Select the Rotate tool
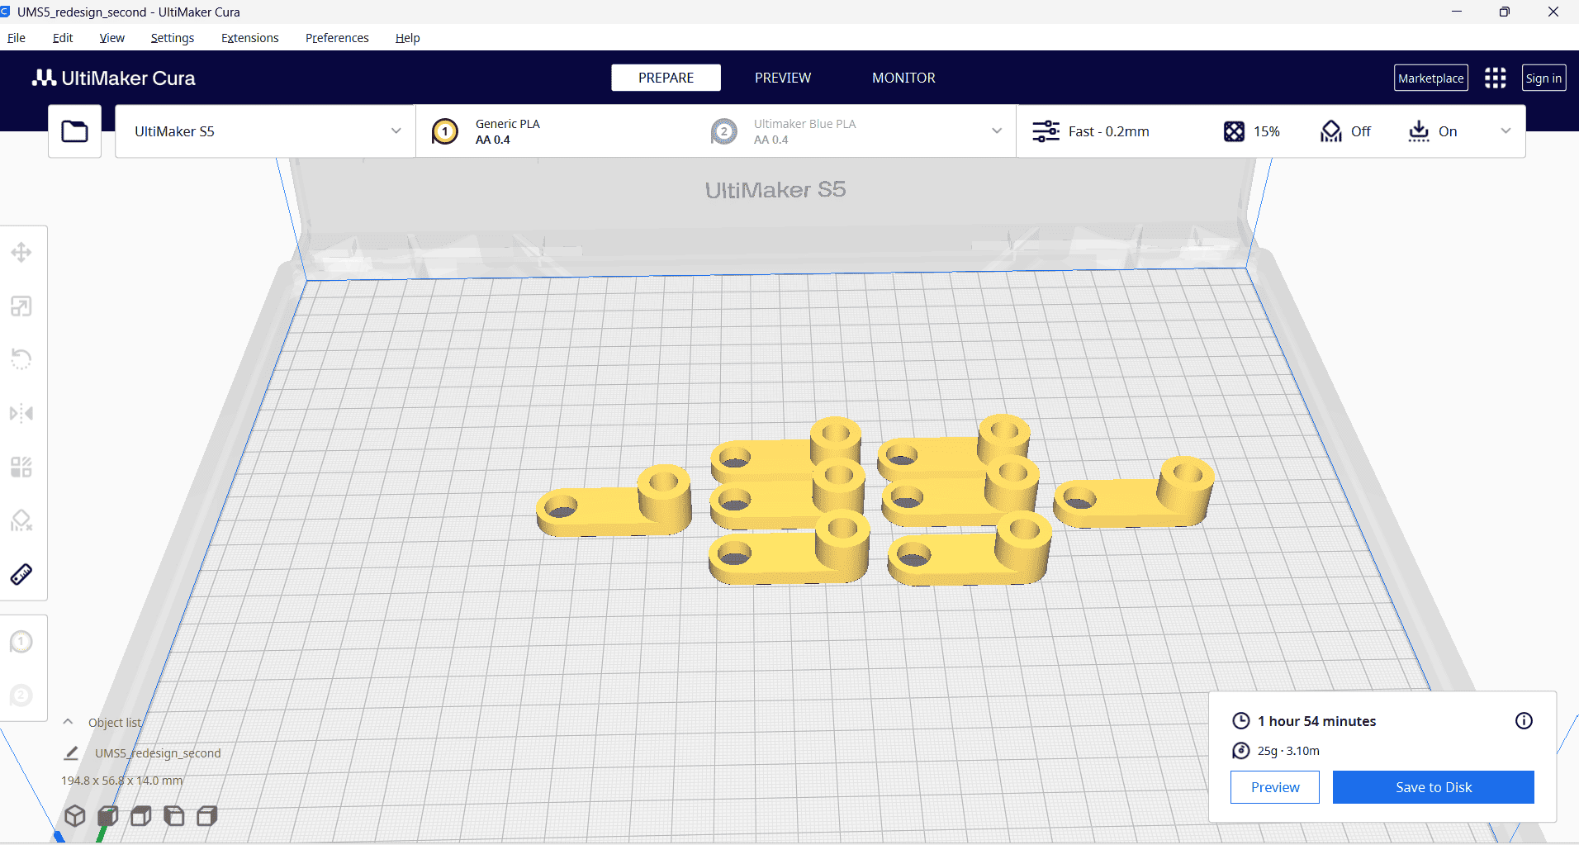Image resolution: width=1579 pixels, height=845 pixels. tap(21, 359)
